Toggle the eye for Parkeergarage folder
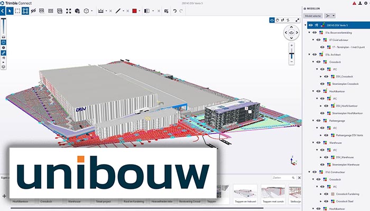 318,121
